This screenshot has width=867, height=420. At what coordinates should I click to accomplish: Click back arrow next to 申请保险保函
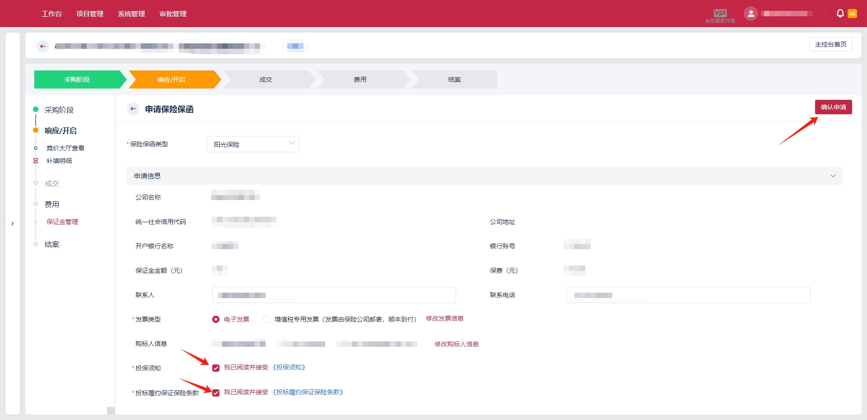click(133, 109)
